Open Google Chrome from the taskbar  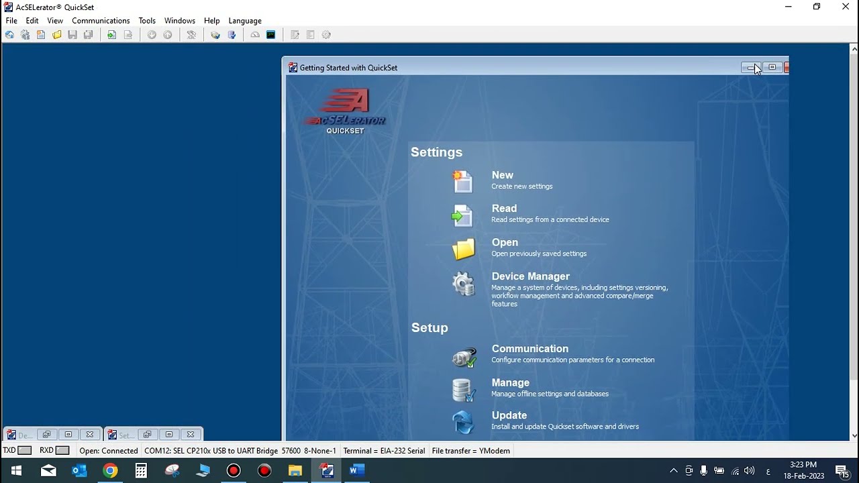tap(110, 470)
